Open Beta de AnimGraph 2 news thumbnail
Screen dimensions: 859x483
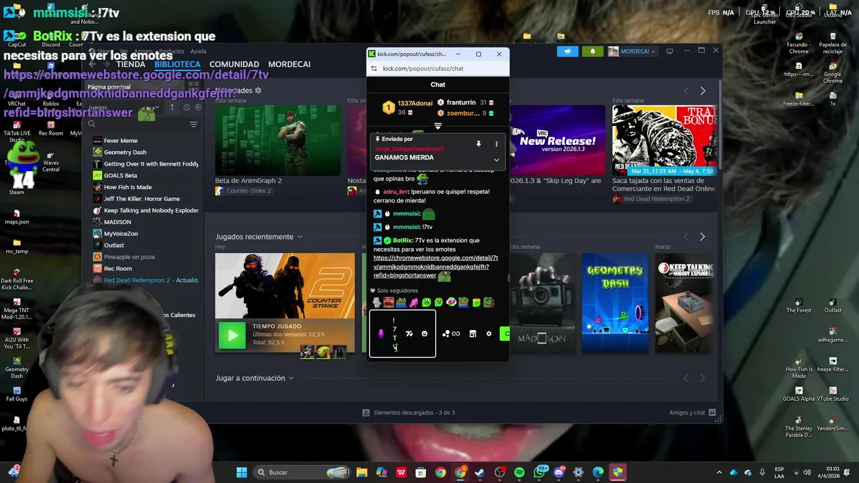tap(278, 140)
